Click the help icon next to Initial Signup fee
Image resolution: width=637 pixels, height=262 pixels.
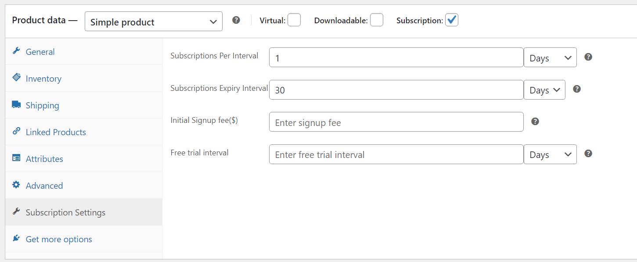535,121
